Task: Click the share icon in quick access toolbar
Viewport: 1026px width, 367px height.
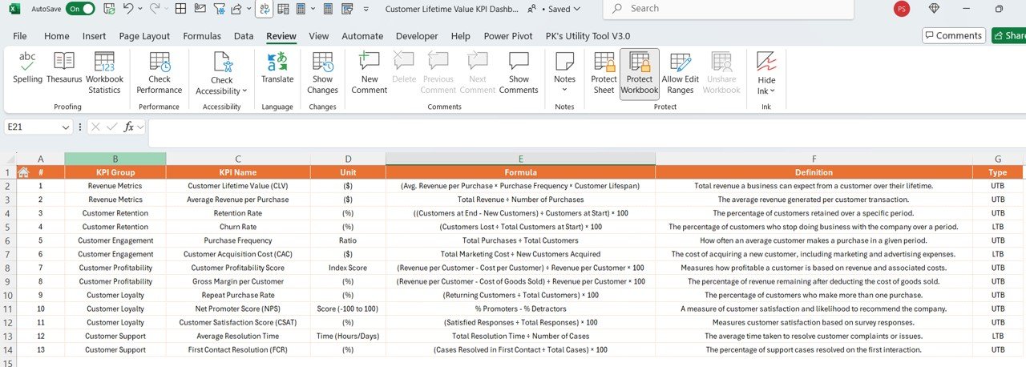Action: (x=236, y=9)
